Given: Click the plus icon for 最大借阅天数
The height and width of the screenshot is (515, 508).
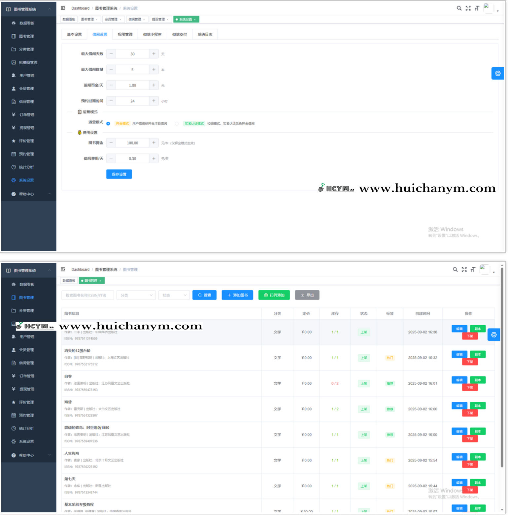Looking at the screenshot, I should [154, 54].
